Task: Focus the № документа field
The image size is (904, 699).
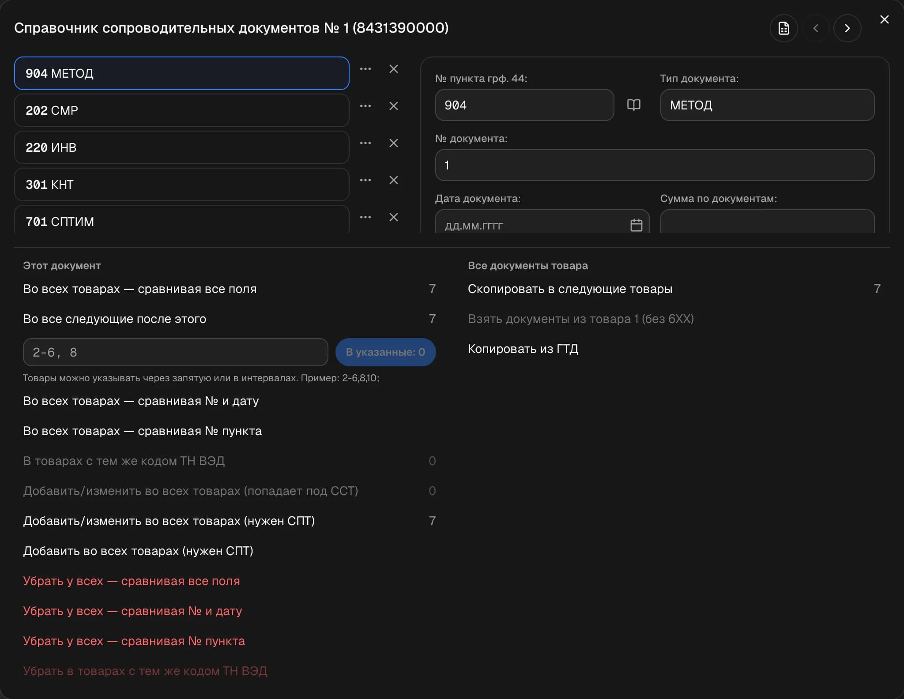Action: tap(655, 165)
